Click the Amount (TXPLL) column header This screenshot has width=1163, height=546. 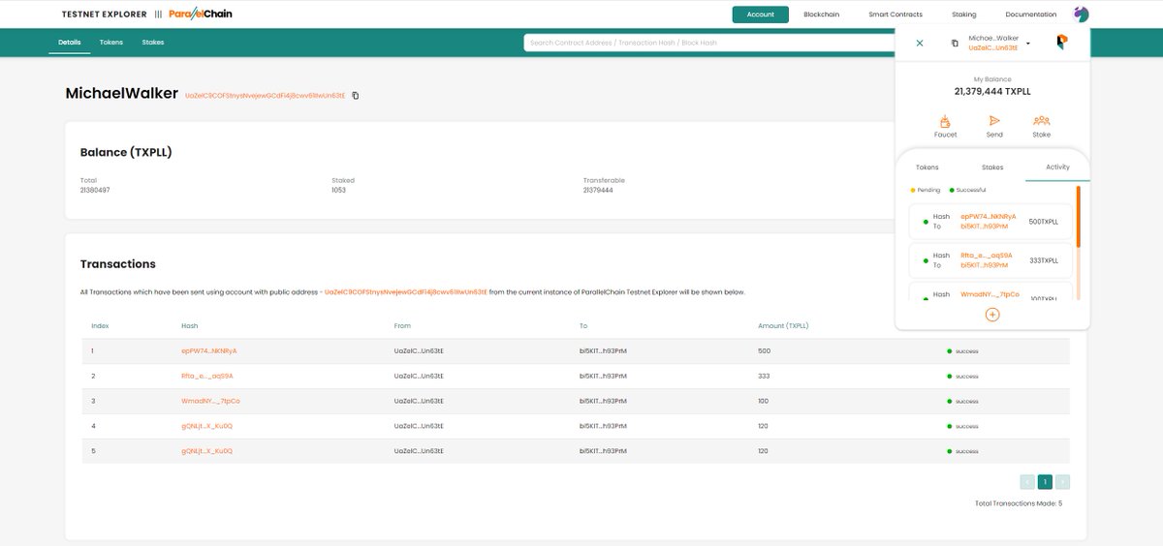coord(783,326)
